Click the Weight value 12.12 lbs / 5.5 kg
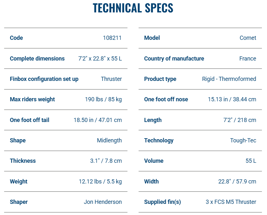 click(100, 182)
